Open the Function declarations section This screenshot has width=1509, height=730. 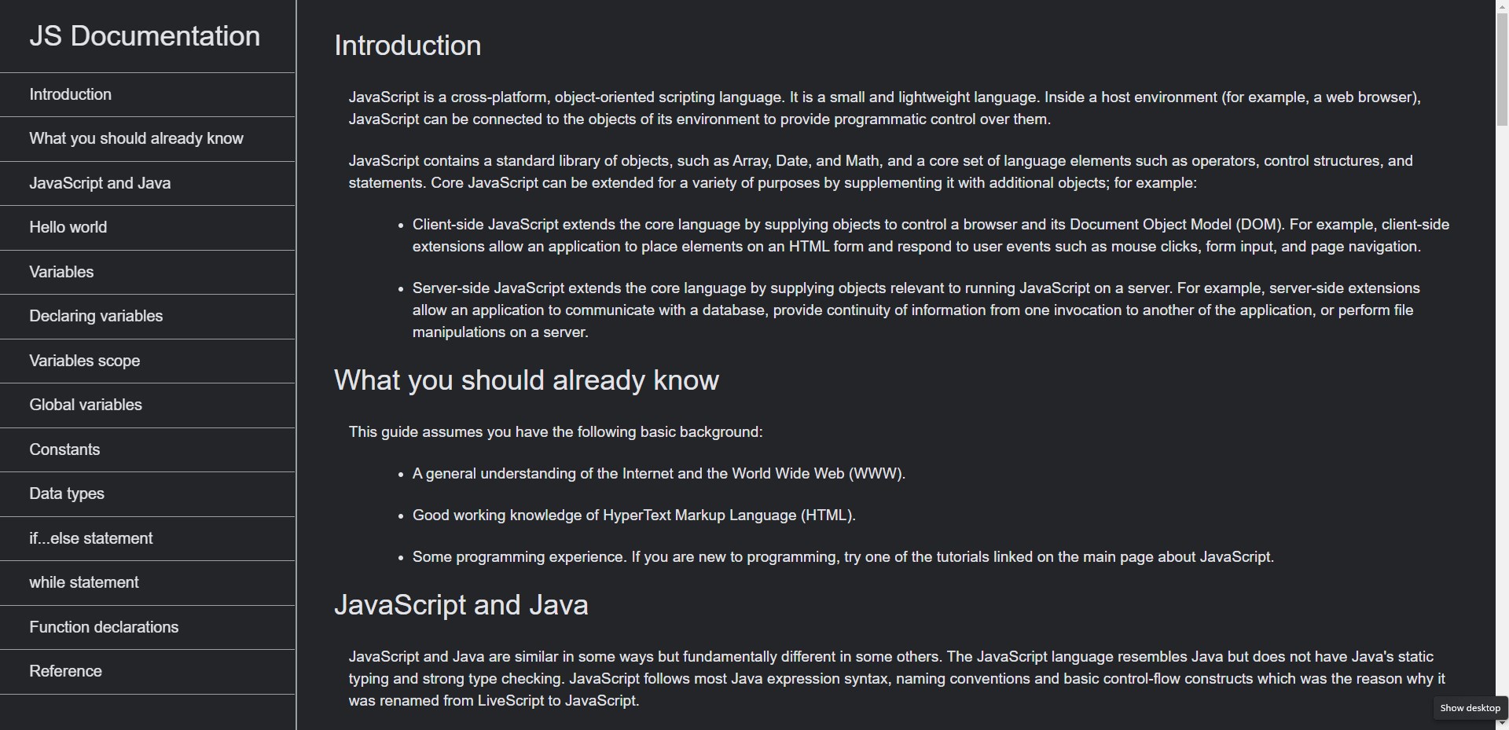[x=103, y=627]
